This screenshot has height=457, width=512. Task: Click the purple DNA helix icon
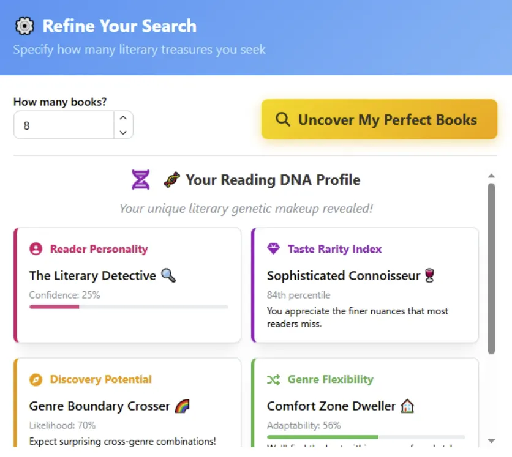140,180
